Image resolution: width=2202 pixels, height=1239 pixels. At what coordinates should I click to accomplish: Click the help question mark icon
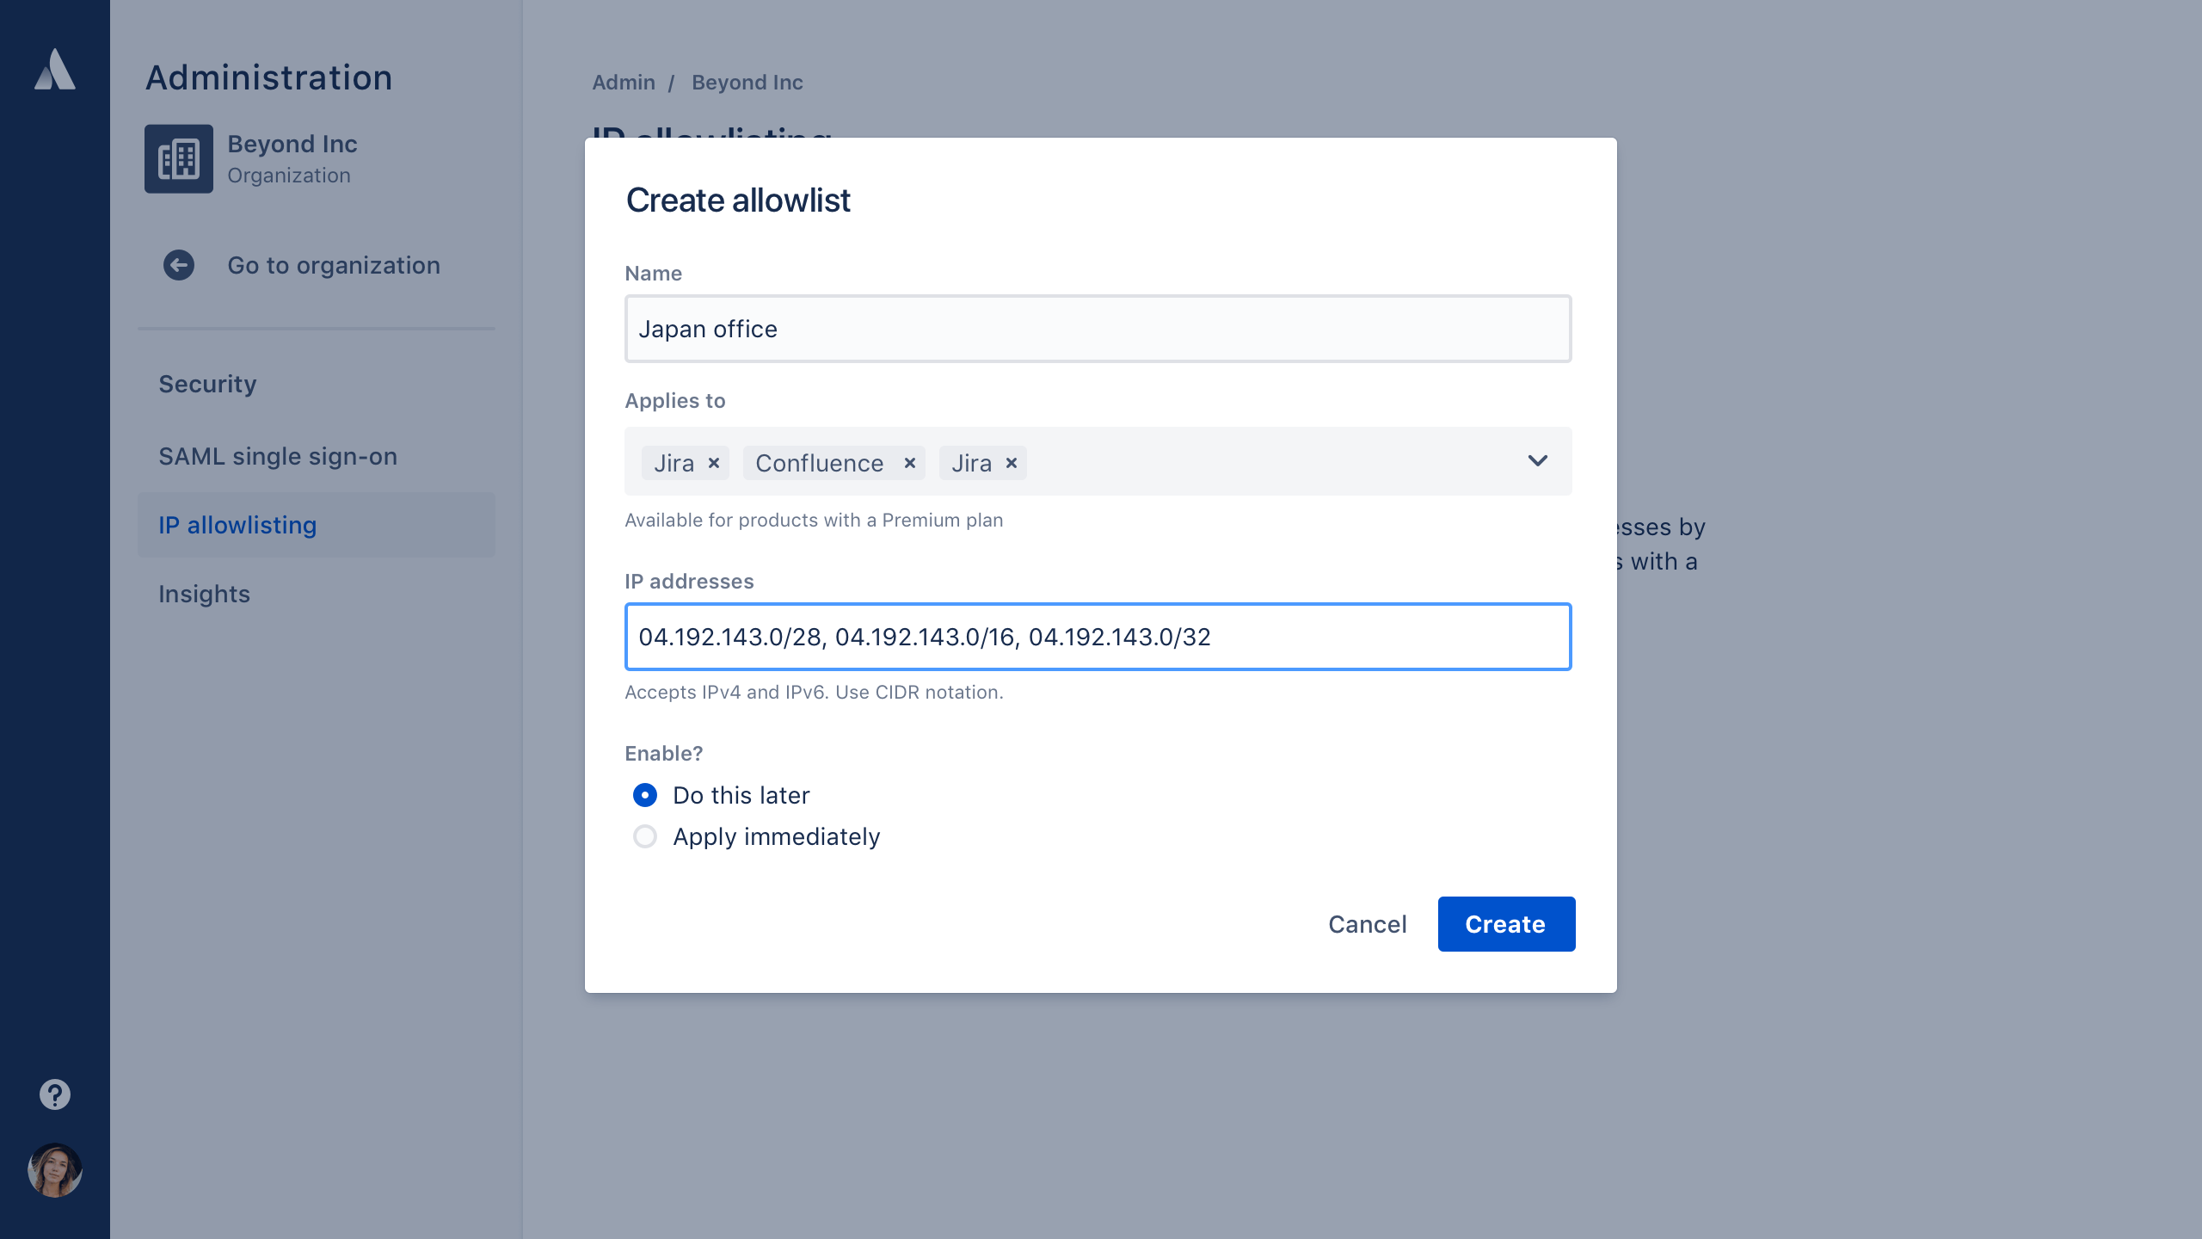54,1094
